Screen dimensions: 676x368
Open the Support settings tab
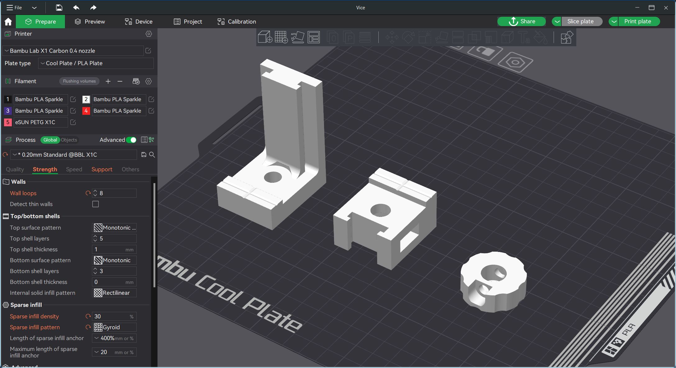[x=102, y=169]
